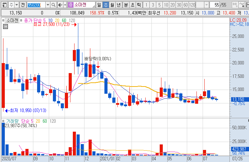
Task: Select the 3 interval button
Action: (x=153, y=5)
